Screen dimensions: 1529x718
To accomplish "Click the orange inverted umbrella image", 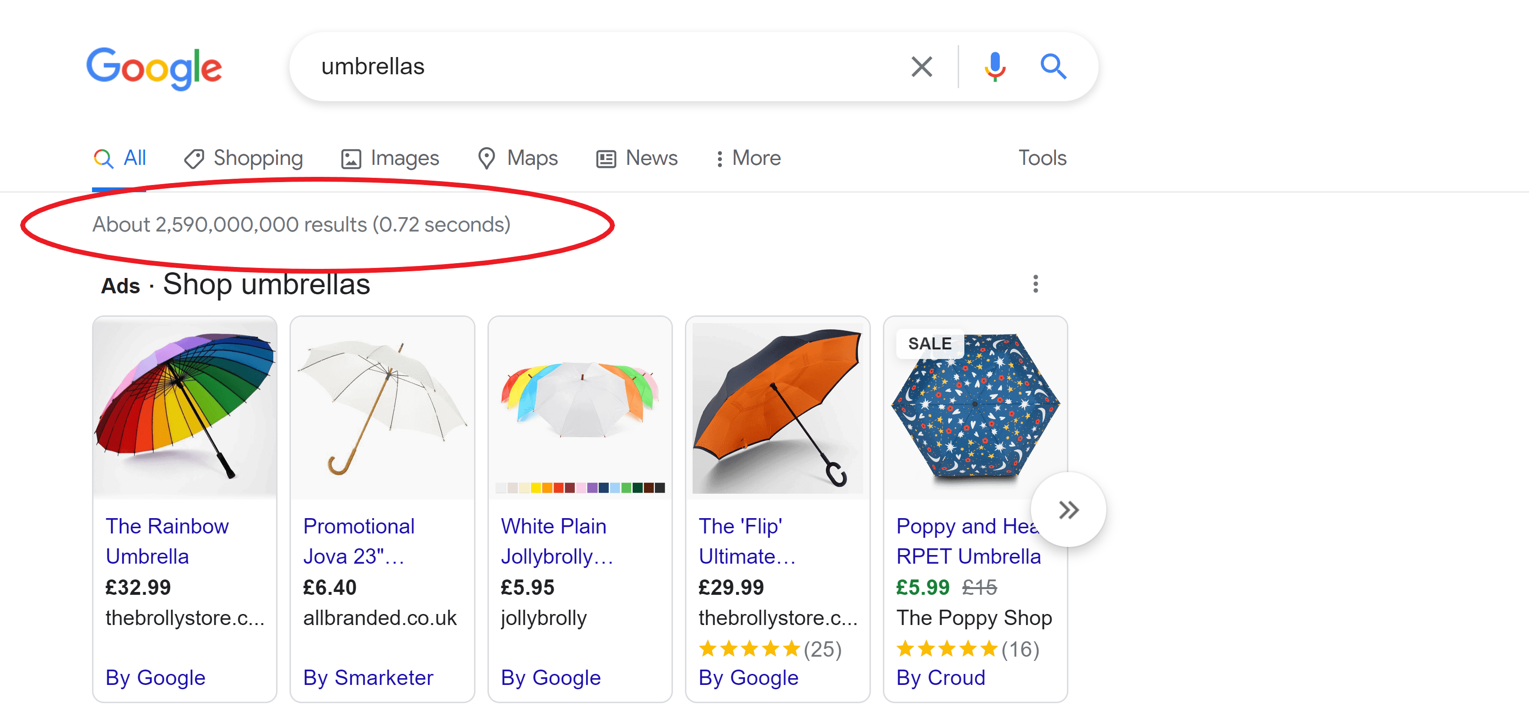I will coord(777,408).
